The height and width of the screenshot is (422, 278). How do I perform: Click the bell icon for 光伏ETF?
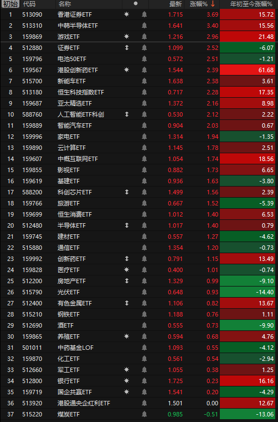tap(145, 292)
